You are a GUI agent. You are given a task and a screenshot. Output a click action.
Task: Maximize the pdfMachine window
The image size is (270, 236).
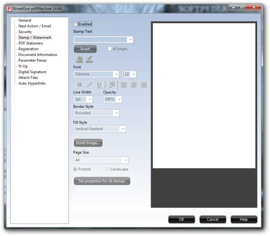click(242, 7)
